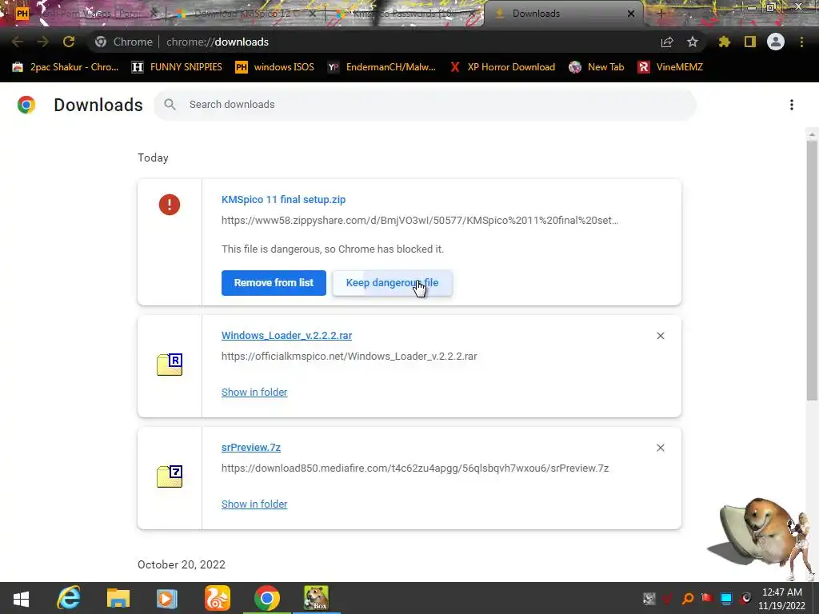Viewport: 819px width, 614px height.
Task: Open Windows_Loader_v.2.2.2.rar file link
Action: [287, 335]
